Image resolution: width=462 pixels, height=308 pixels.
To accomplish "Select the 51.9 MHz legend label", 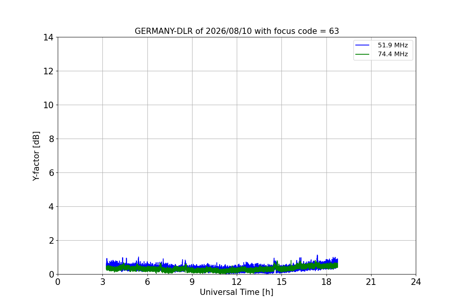I will pos(393,45).
